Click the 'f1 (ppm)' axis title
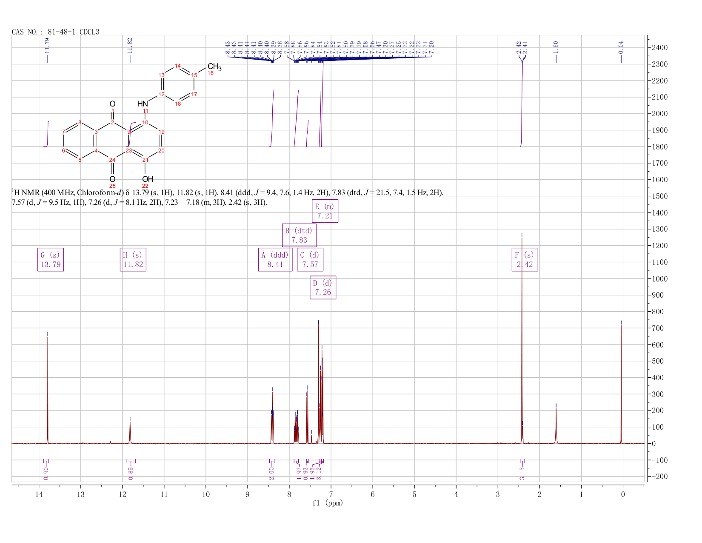 point(328,503)
